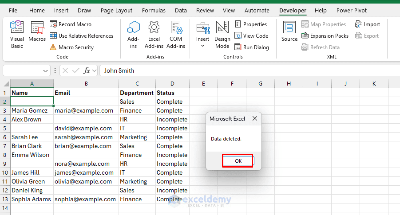
Task: Select the Developer tab
Action: pos(293,11)
